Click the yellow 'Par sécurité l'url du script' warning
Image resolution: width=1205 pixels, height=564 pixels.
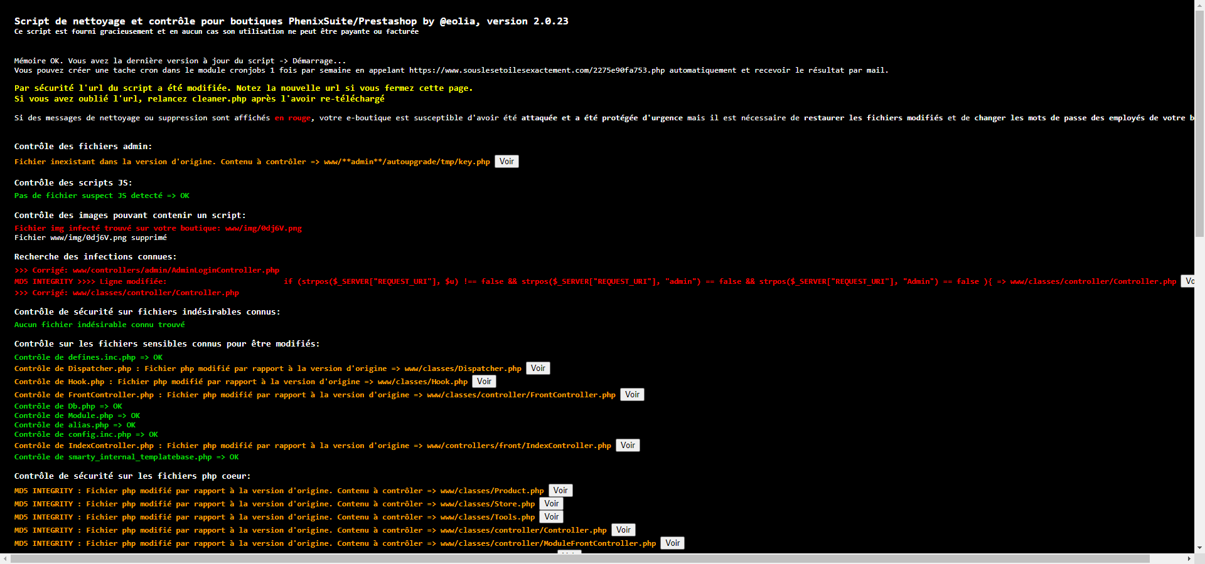(x=244, y=88)
